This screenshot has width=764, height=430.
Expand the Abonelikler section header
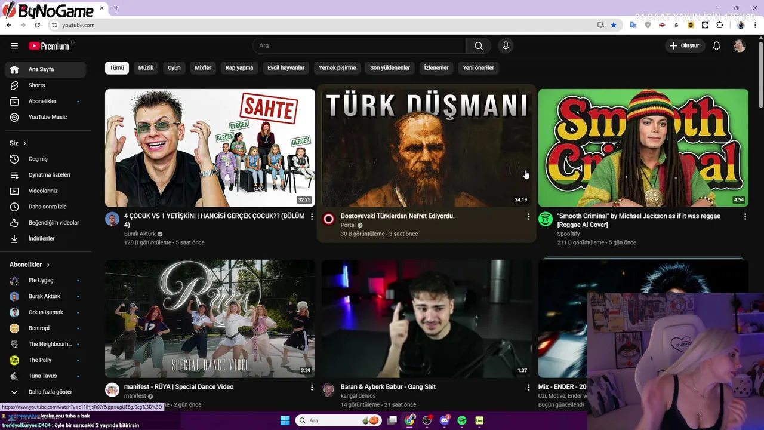coord(30,265)
